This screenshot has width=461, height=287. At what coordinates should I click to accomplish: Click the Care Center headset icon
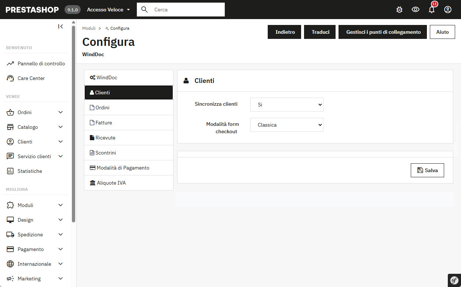pyautogui.click(x=10, y=78)
